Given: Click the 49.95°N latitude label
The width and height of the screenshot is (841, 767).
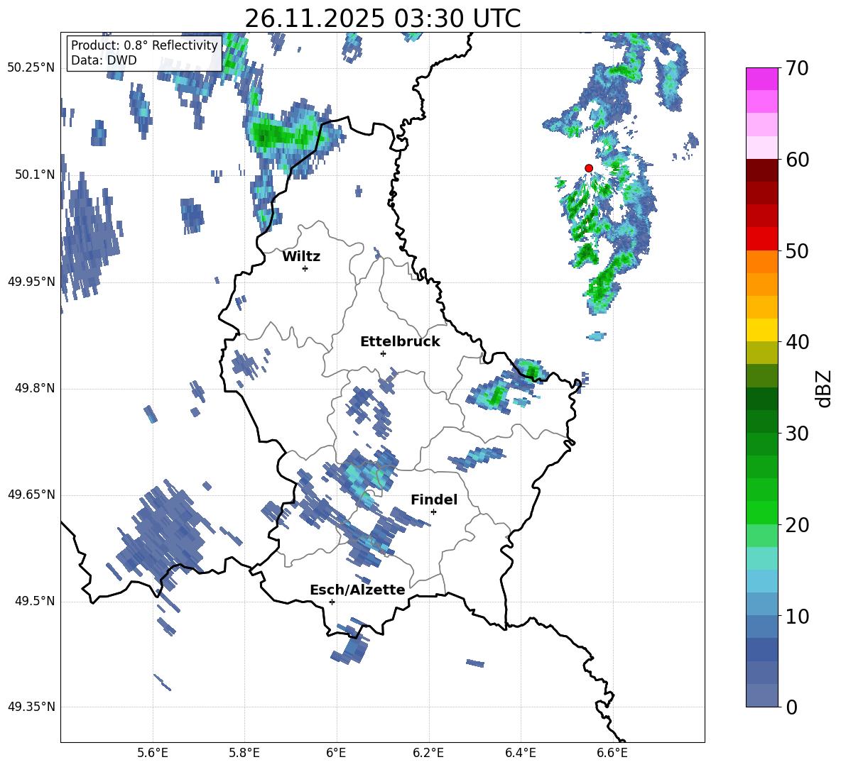Looking at the screenshot, I should [31, 281].
